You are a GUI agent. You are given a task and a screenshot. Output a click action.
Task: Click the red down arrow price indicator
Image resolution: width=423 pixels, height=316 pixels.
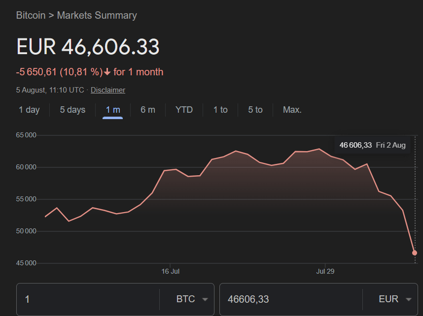(x=107, y=72)
